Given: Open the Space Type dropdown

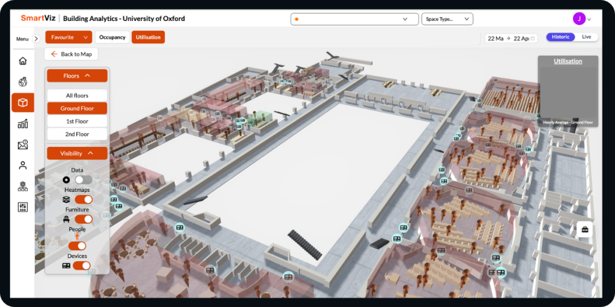Looking at the screenshot, I should click(x=447, y=19).
